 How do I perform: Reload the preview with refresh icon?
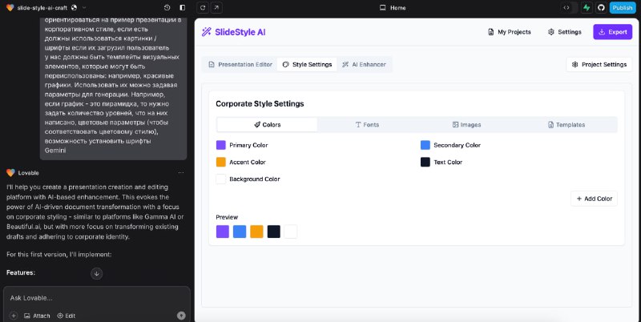[x=204, y=7]
